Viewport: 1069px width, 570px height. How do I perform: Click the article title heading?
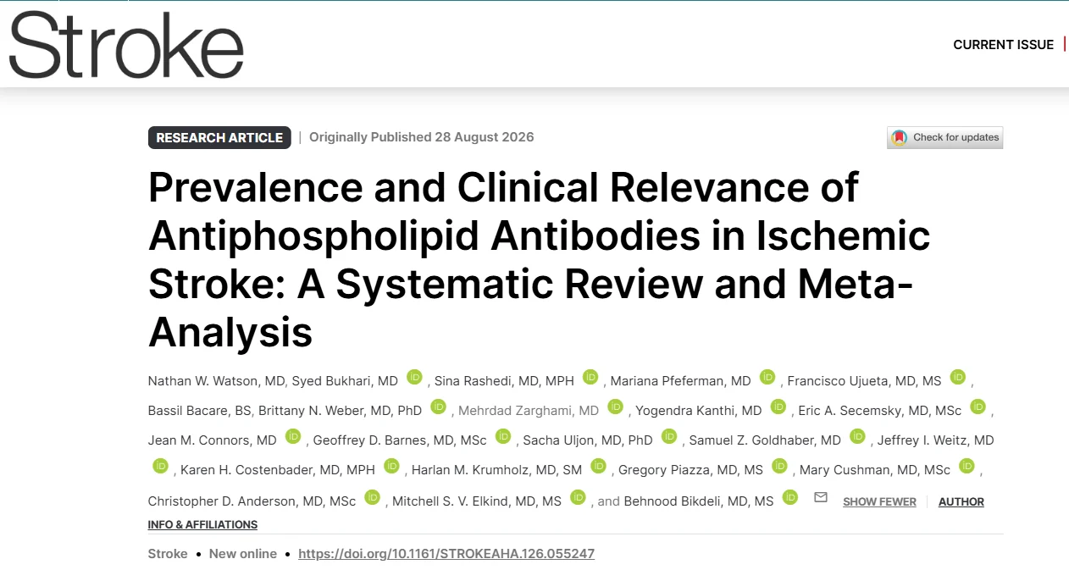[539, 260]
